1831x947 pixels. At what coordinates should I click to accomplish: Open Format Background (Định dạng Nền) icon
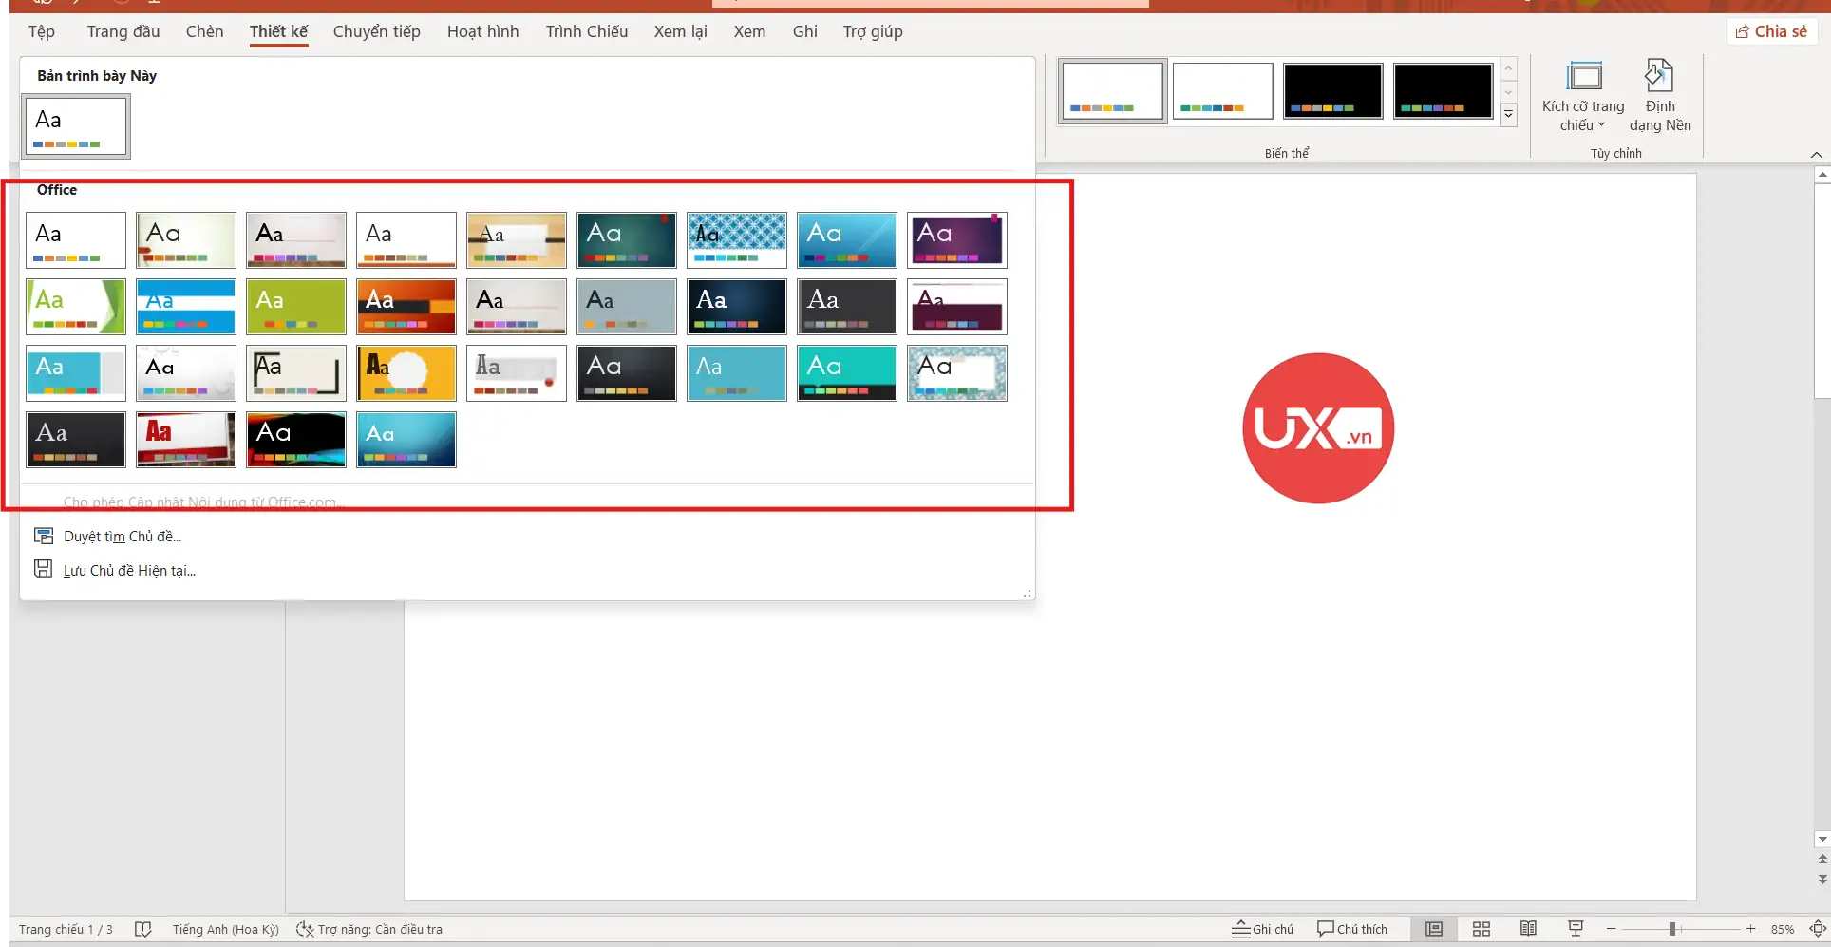pos(1659,77)
